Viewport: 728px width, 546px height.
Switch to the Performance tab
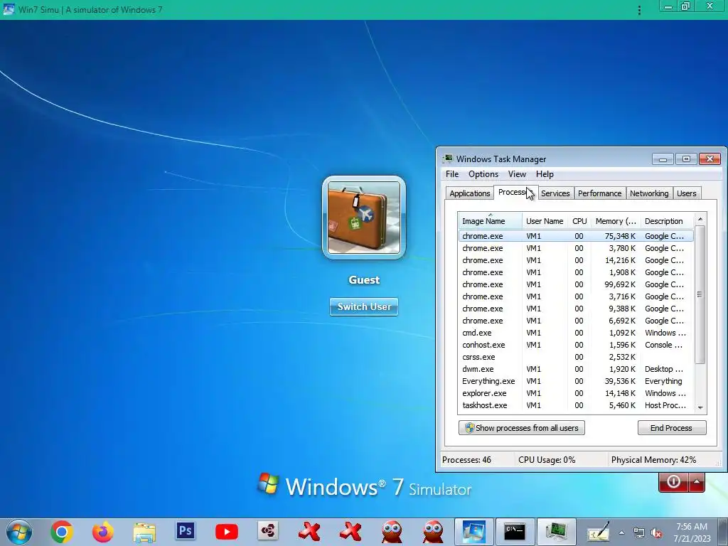pos(599,193)
